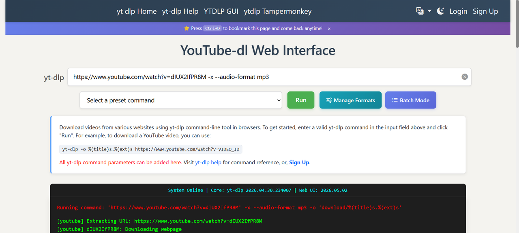Click the Ctrl+D keyboard shortcut badge

[x=212, y=28]
